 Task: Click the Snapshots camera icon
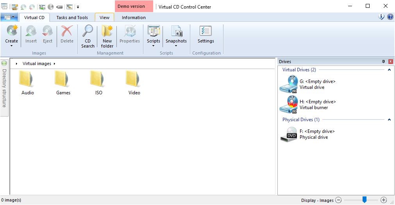176,31
